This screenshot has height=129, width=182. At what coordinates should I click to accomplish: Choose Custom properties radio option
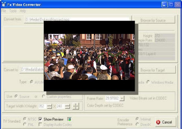(44, 96)
